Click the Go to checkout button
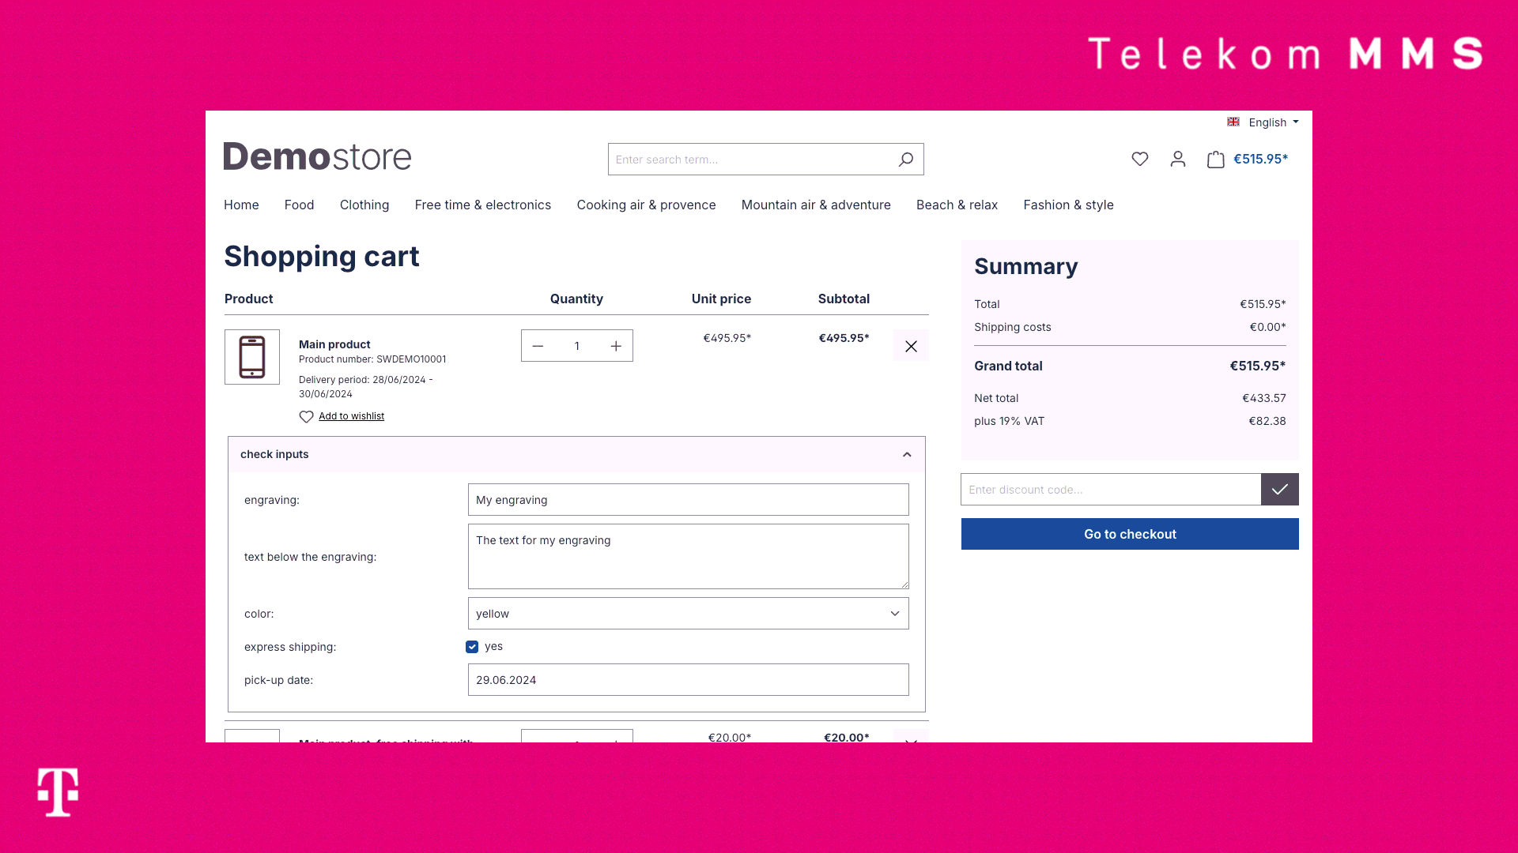The height and width of the screenshot is (853, 1518). [1130, 534]
